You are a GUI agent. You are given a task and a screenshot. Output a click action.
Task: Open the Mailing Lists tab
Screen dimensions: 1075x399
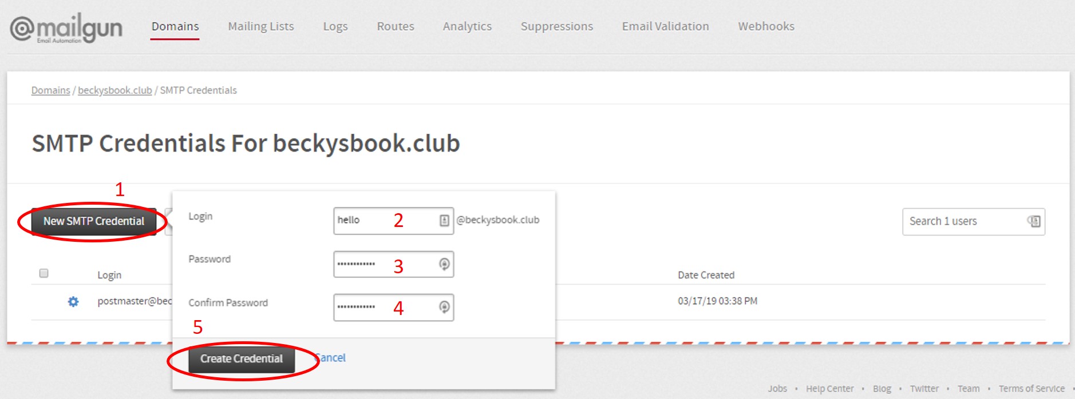click(261, 26)
